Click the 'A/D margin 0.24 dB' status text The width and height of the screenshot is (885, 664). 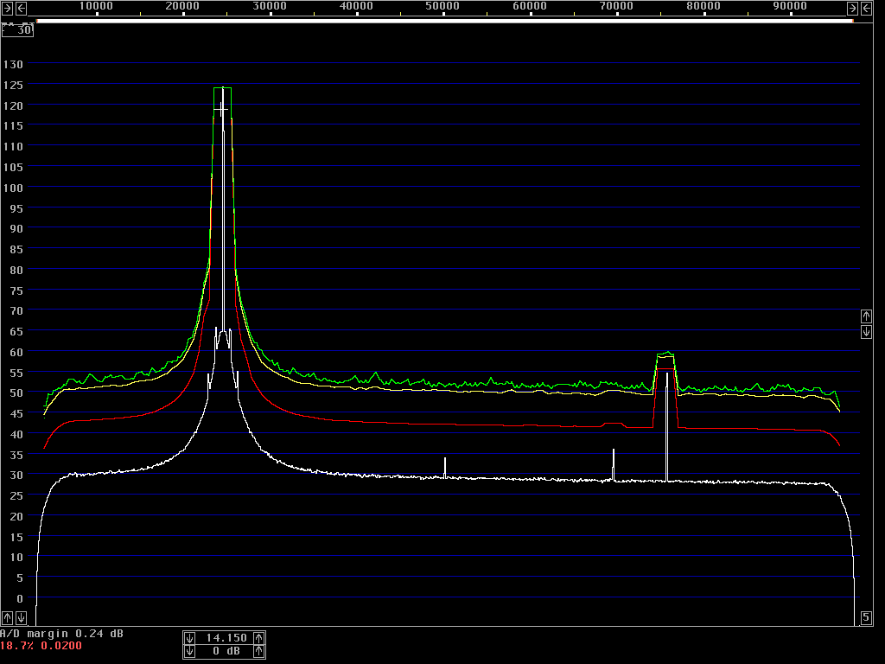click(61, 634)
